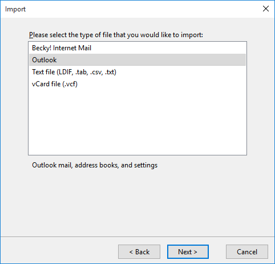Screen dimensions: 275x264
Task: Return to the prior page via < Back
Action: click(139, 252)
